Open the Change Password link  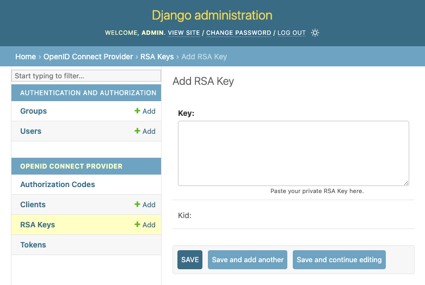238,33
